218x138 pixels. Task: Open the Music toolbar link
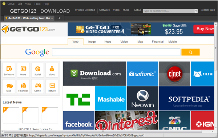[x=126, y=10]
